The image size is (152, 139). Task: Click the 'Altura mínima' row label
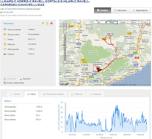tap(10, 115)
